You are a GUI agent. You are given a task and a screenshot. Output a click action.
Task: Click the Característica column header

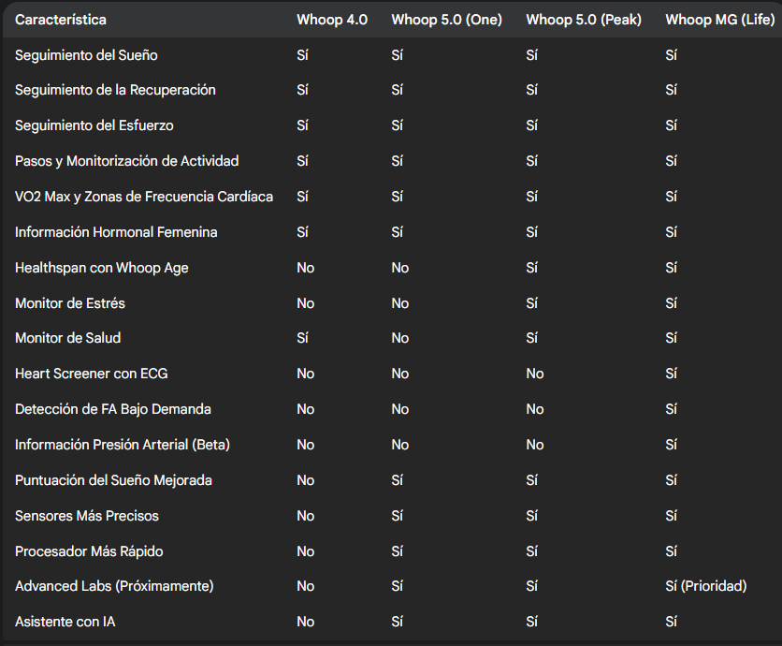tap(61, 20)
